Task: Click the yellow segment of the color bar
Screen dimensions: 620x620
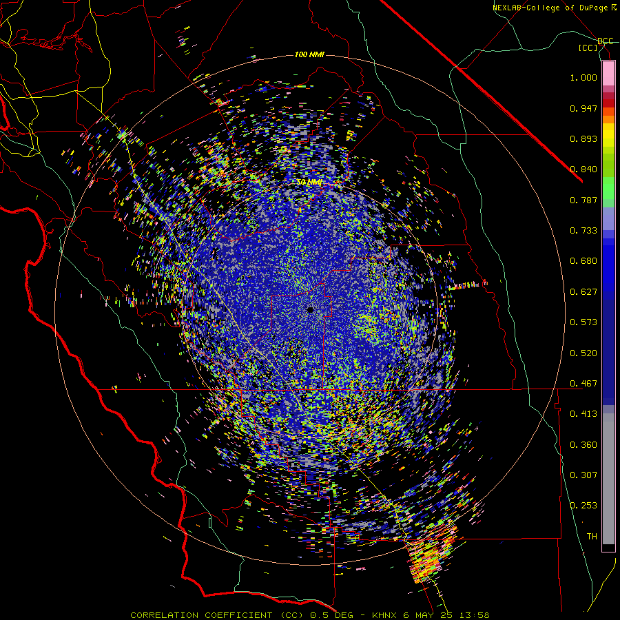Action: pos(608,136)
